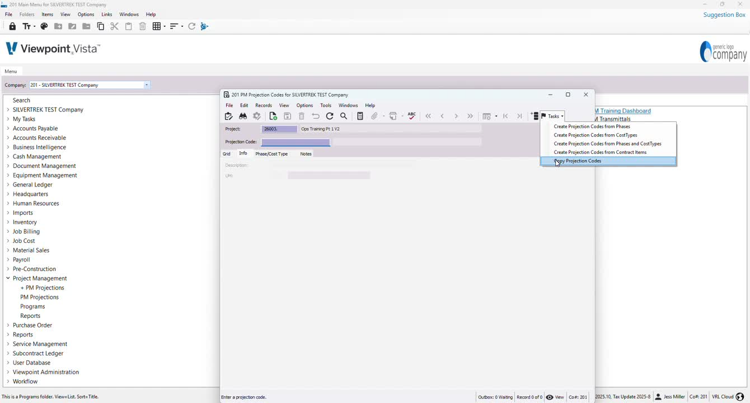Open PM Projections in the tree

point(39,297)
